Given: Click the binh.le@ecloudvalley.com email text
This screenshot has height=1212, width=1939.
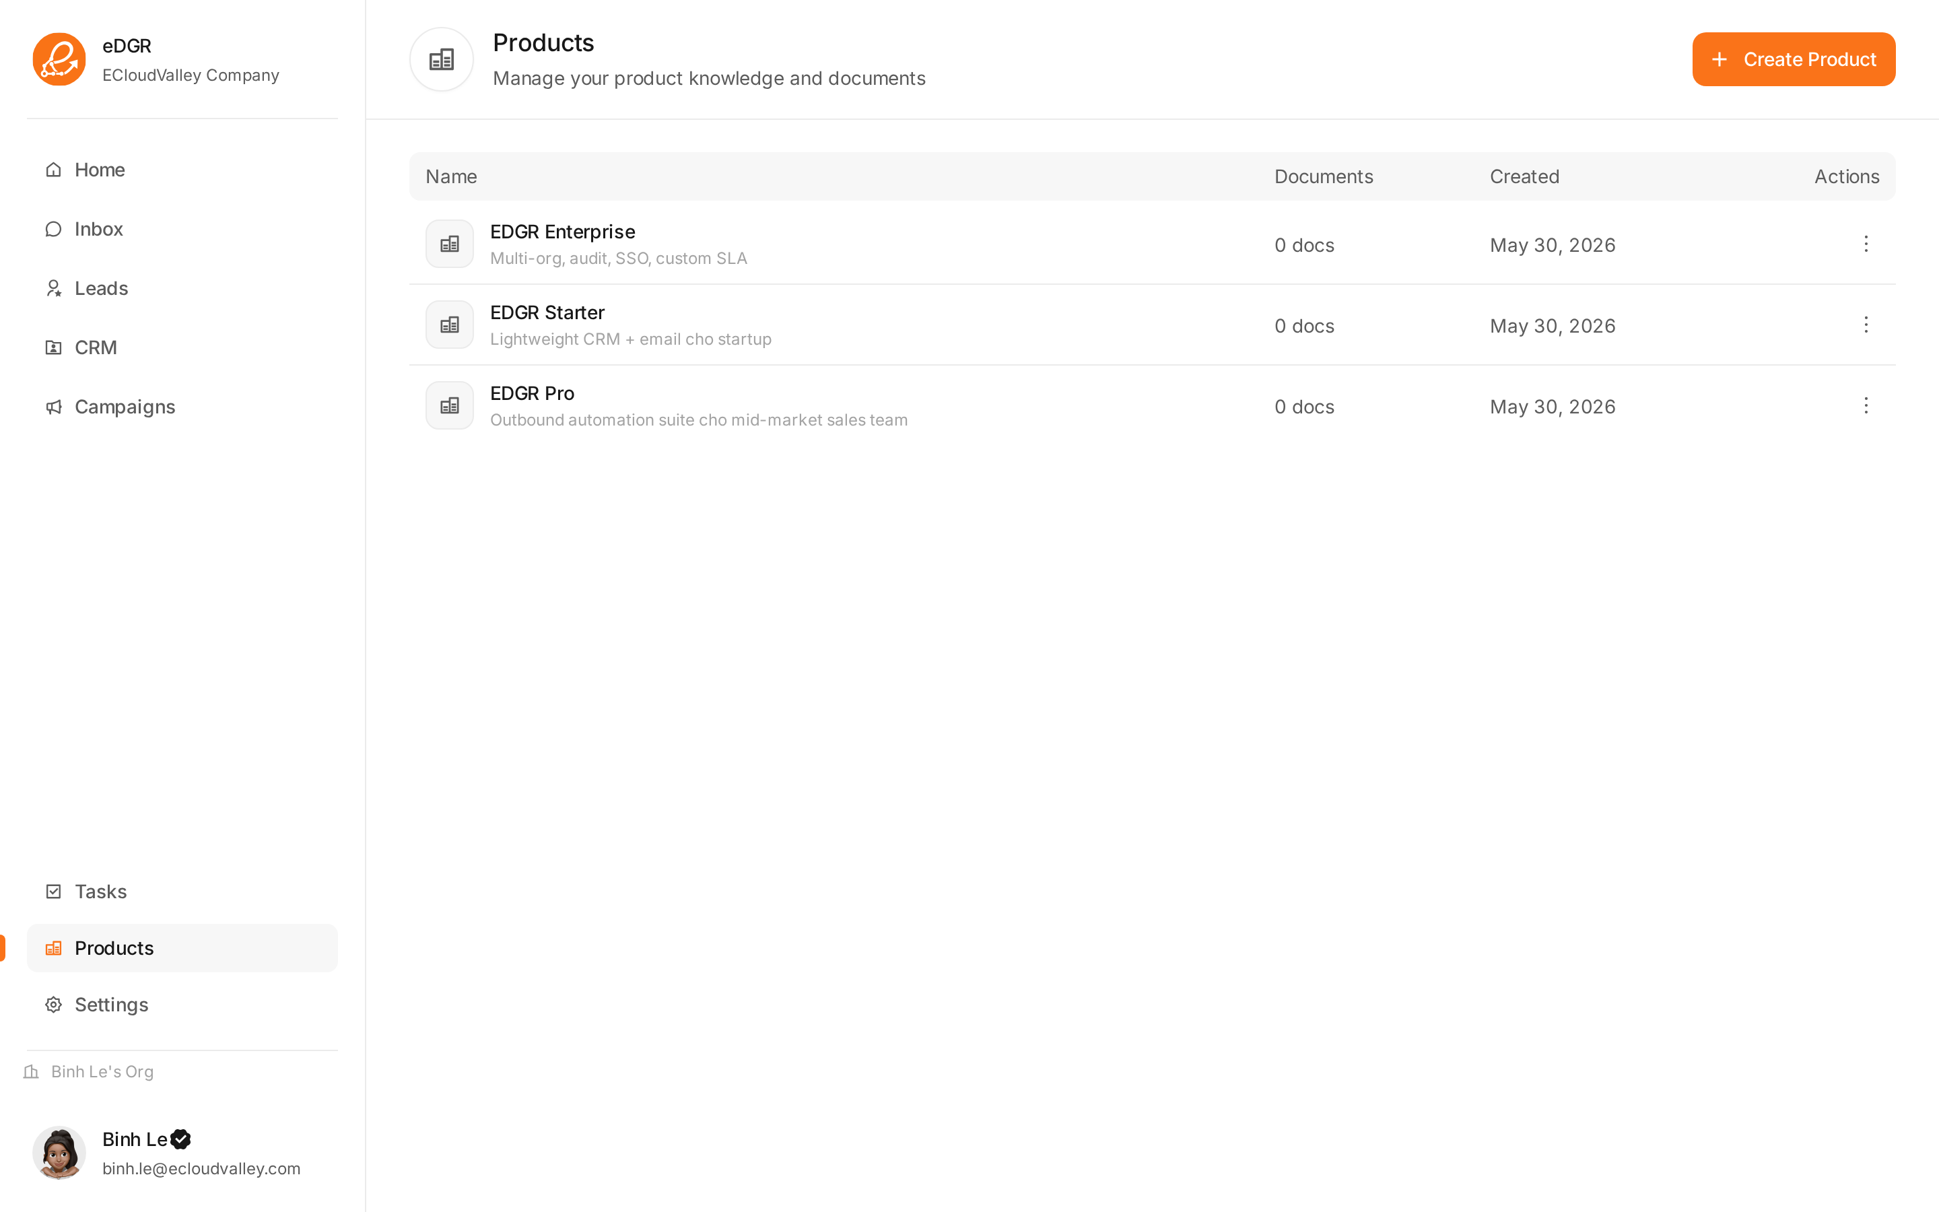Looking at the screenshot, I should click(201, 1169).
